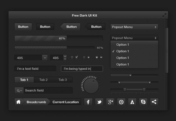Click the right pointer handle on the tick-marked slider
176x121 pixels.
click(x=144, y=90)
